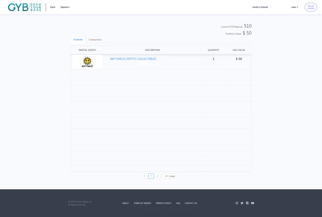Open the Discord footer icon
Viewport: 322px width, 217px height.
click(247, 203)
